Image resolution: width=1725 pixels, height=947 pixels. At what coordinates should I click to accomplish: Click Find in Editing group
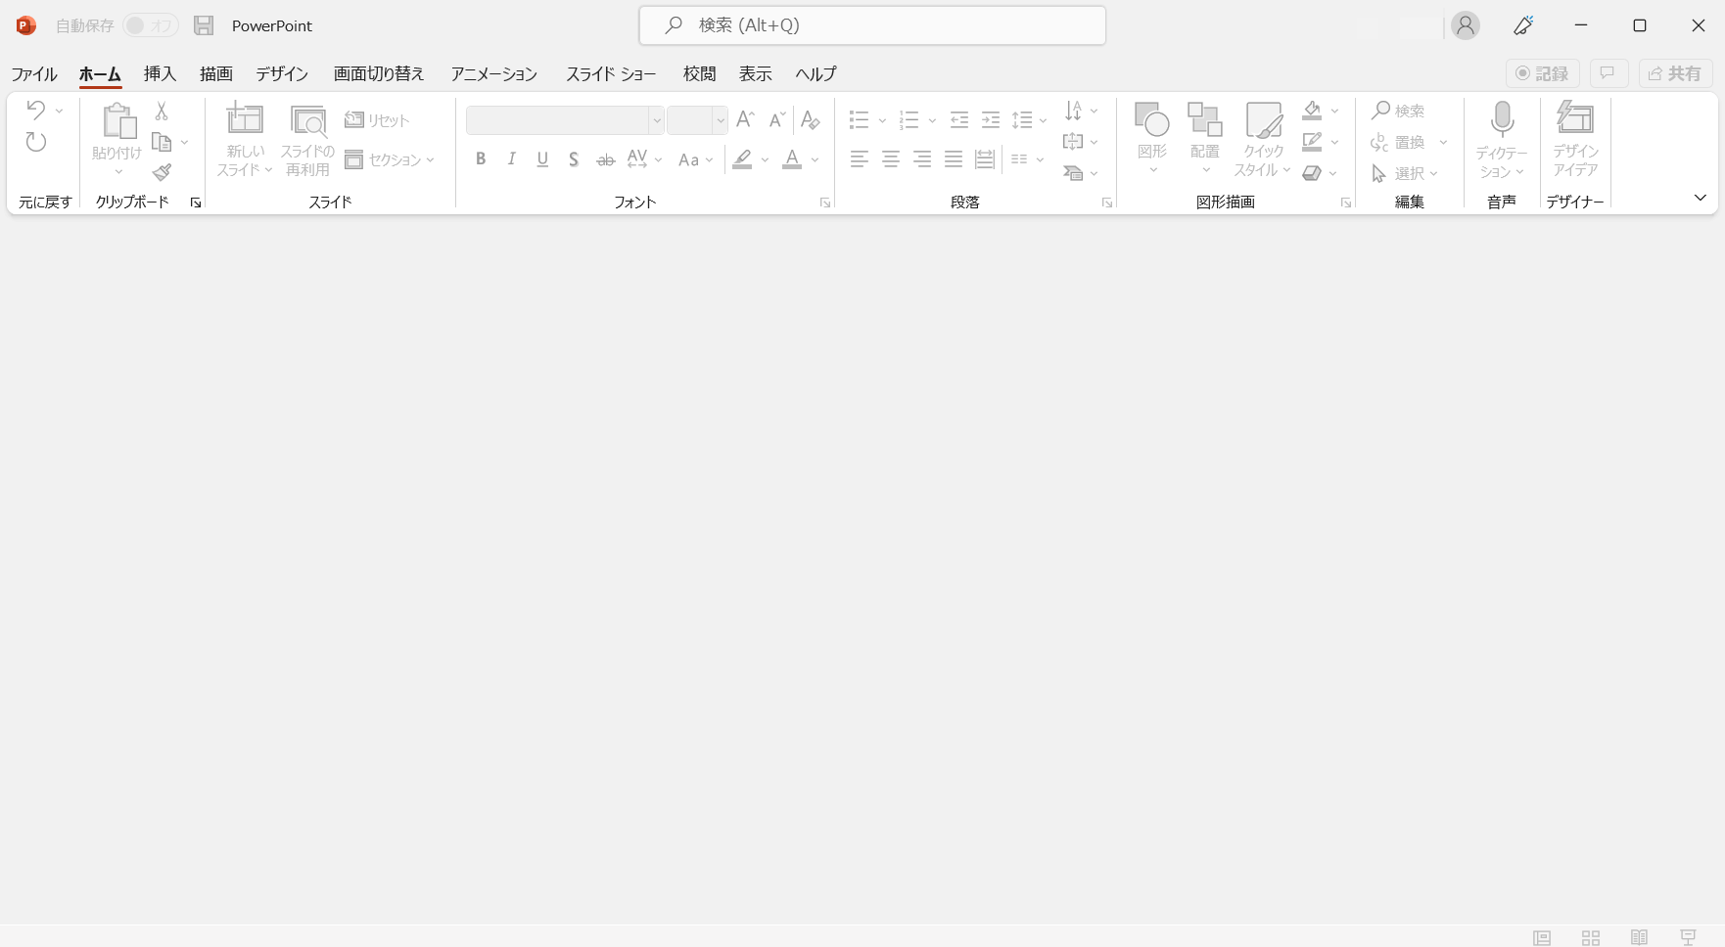coord(1398,111)
